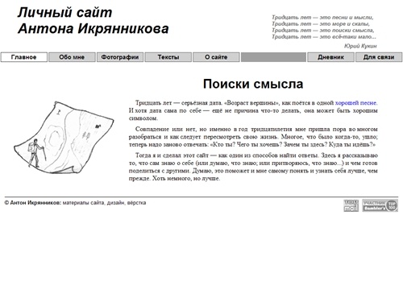Click the Top Mail.ru rating badge
The width and height of the screenshot is (403, 302).
coord(351,205)
